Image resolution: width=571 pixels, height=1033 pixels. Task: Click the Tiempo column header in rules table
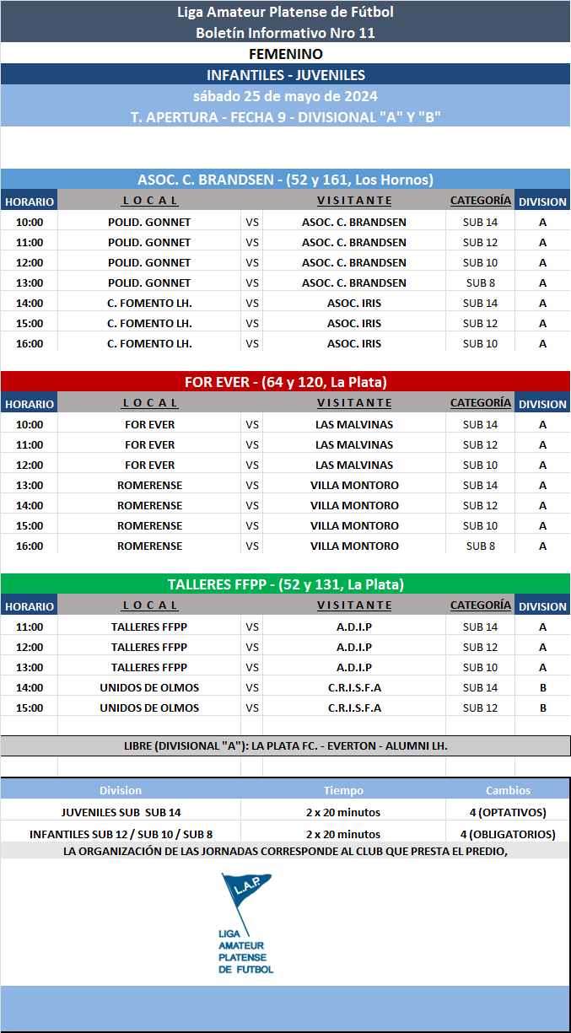pos(343,791)
